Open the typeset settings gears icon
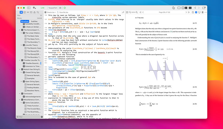The width and height of the screenshot is (223, 129). [34, 8]
